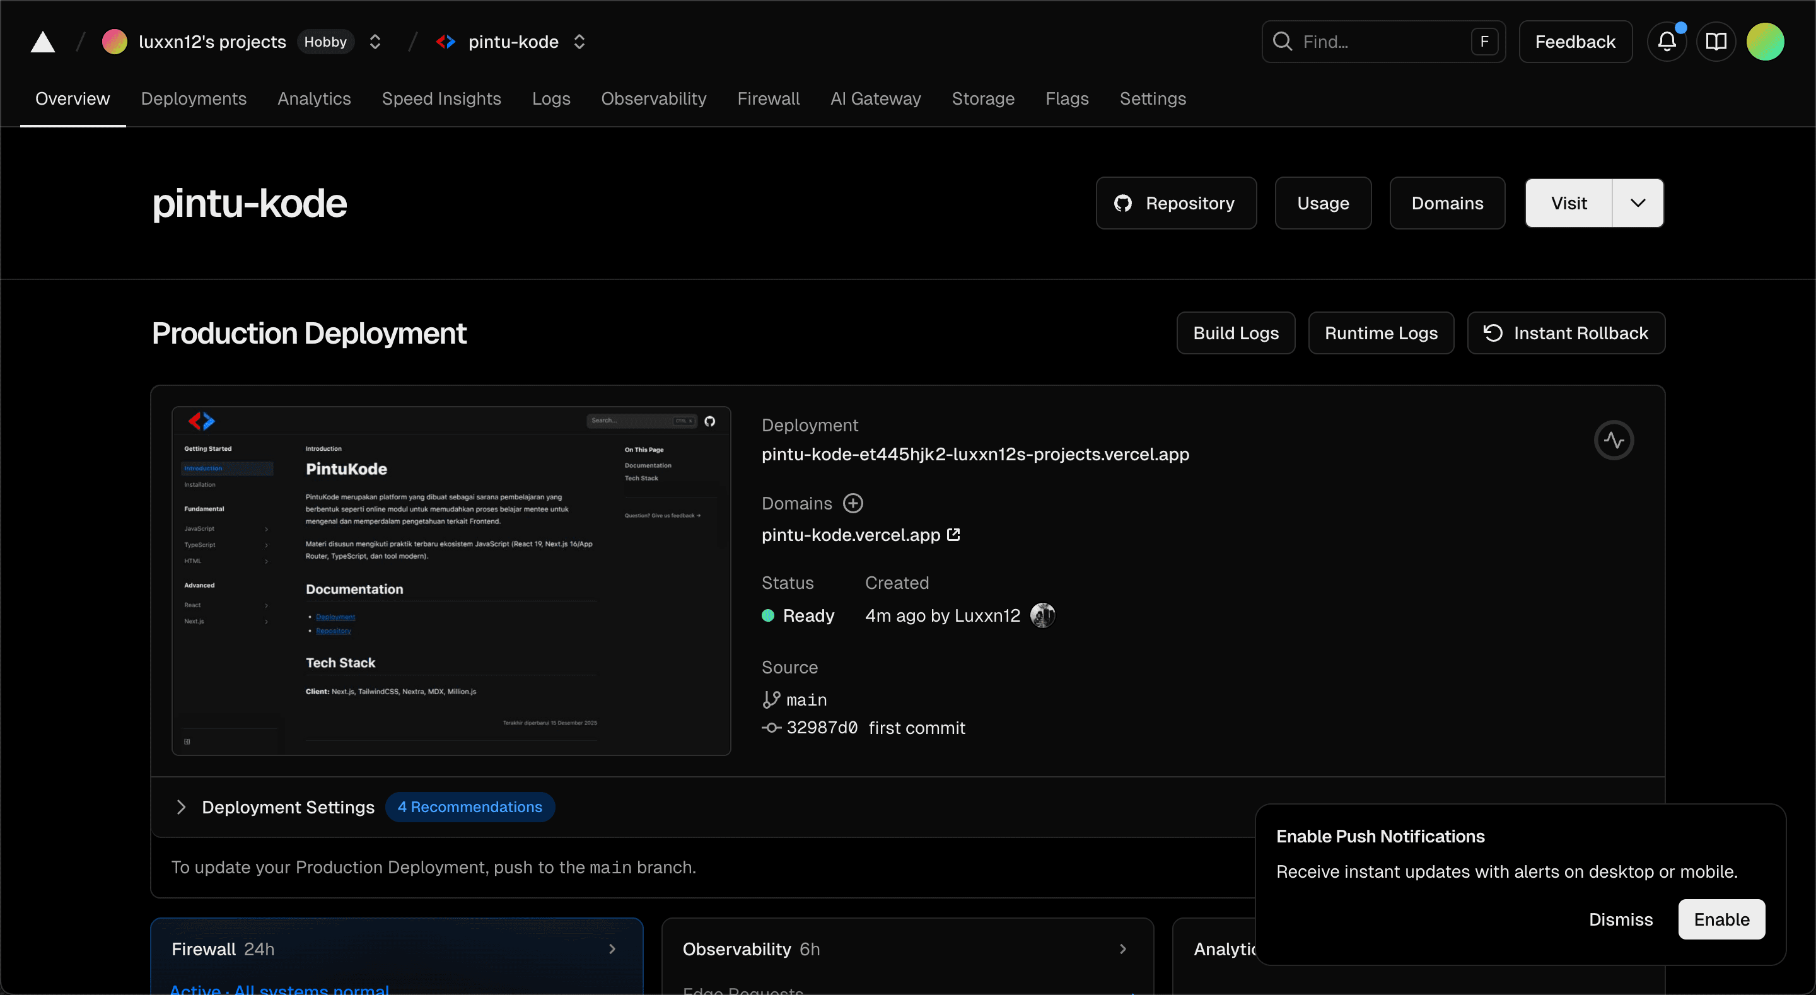This screenshot has height=995, width=1816.
Task: Click the search magnifier icon
Action: (x=1283, y=42)
